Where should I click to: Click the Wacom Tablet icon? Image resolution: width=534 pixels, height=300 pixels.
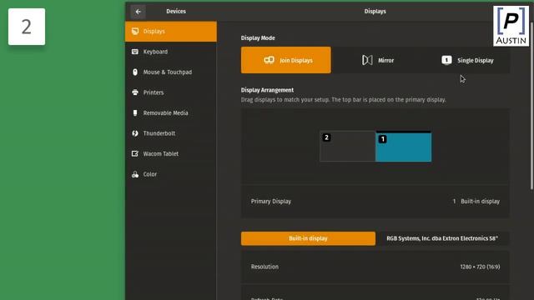coord(135,153)
